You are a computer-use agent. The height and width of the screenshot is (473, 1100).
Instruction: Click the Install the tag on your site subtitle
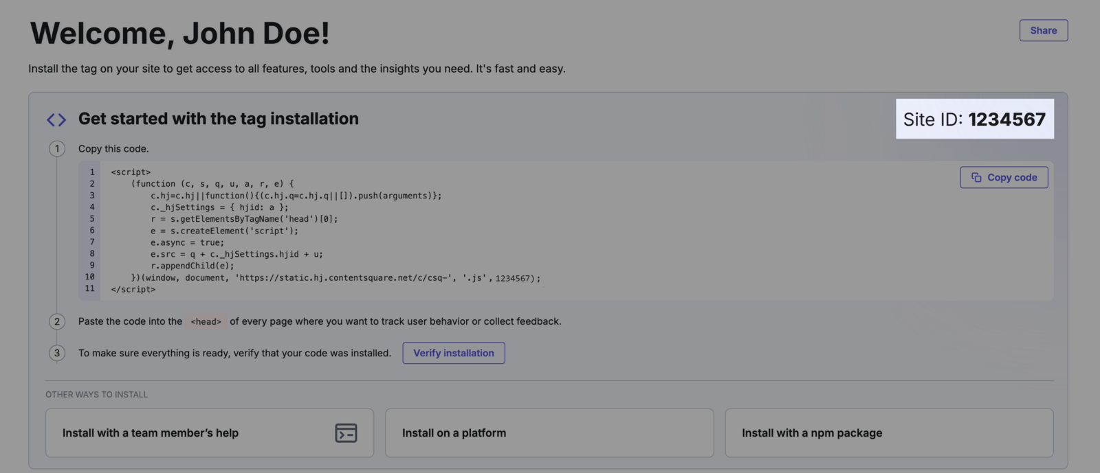click(297, 69)
